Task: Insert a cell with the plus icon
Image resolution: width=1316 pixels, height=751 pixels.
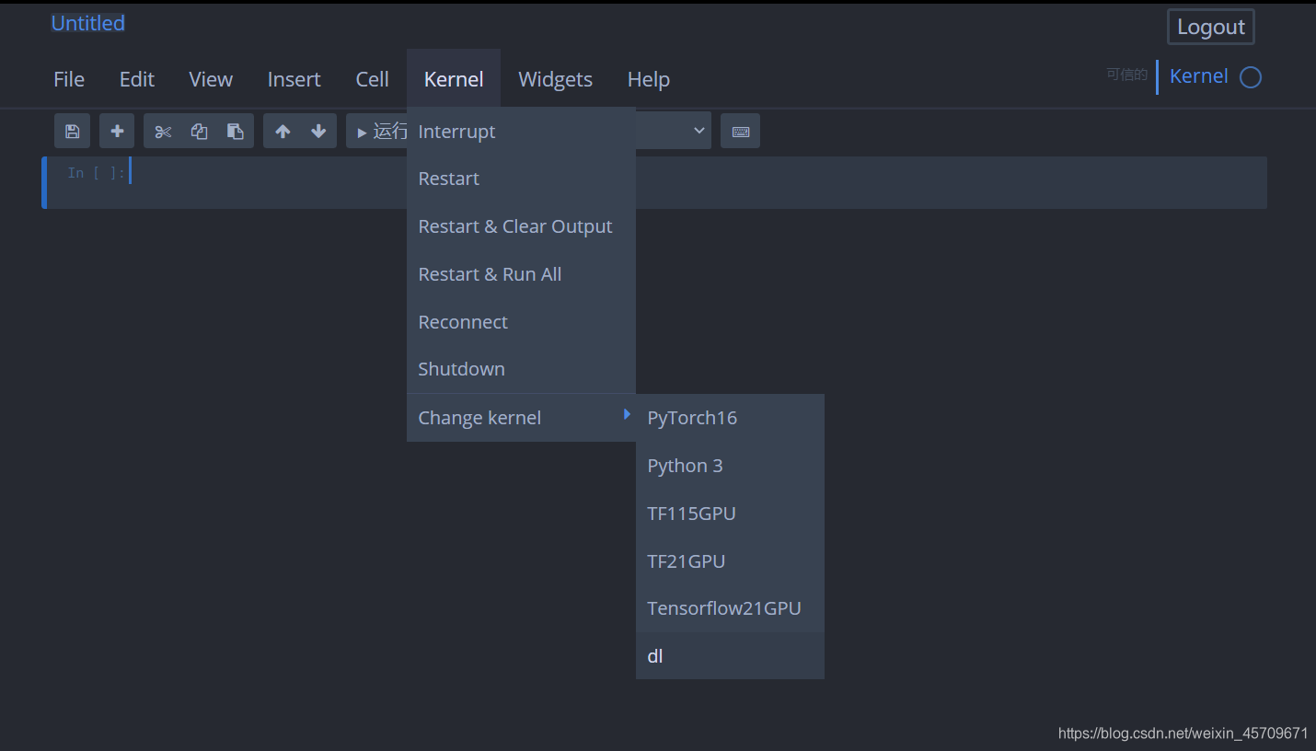Action: [117, 131]
